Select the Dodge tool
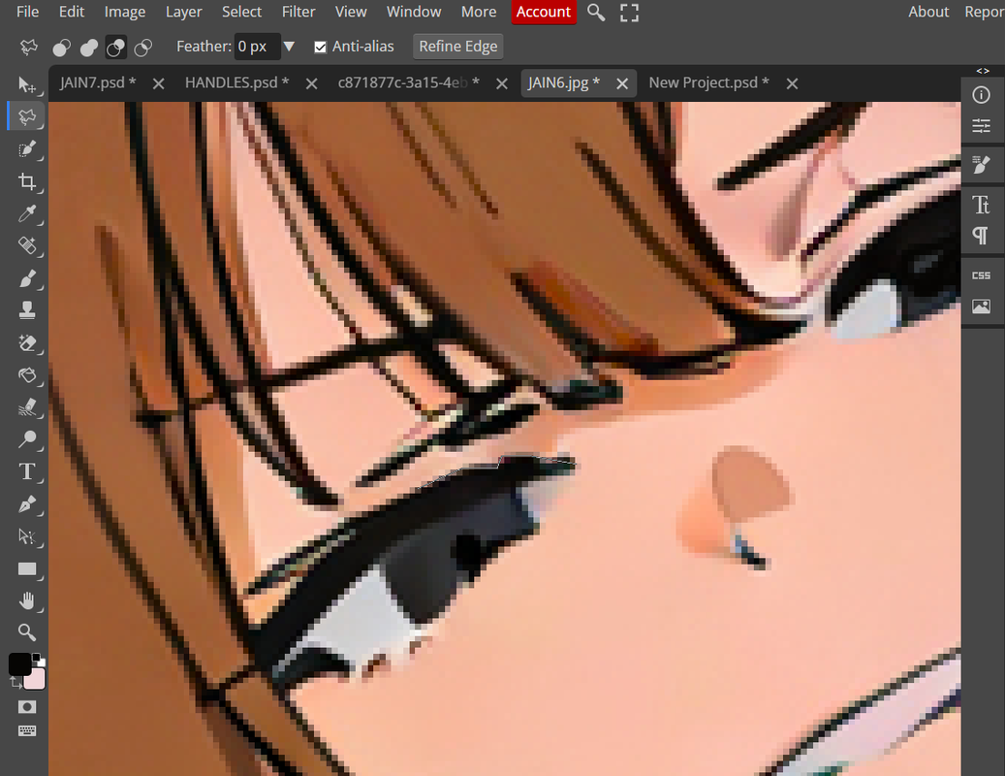1005x776 pixels. 27,440
